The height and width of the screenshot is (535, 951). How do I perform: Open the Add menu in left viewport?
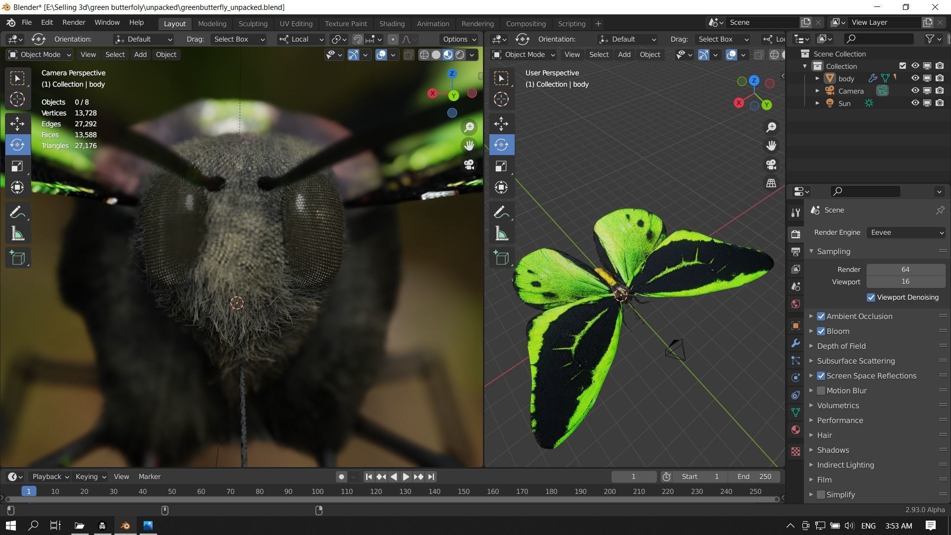pos(140,54)
